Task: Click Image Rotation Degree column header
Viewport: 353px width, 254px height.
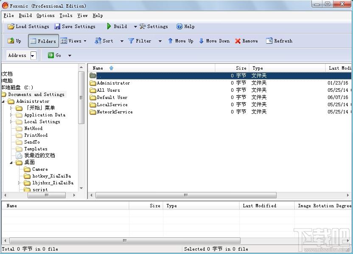Action: (x=323, y=206)
